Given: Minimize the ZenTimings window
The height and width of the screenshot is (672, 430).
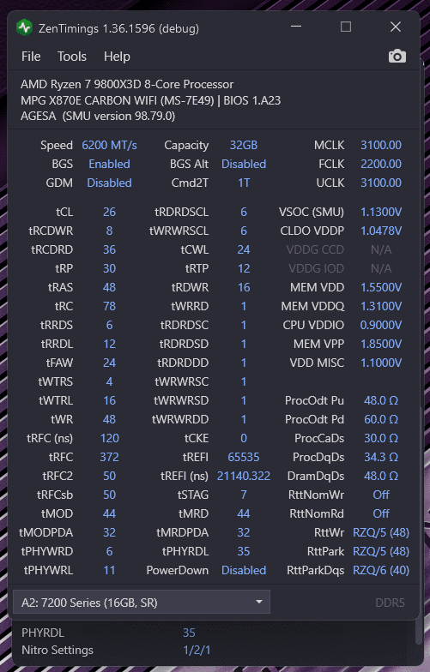Looking at the screenshot, I should [296, 27].
